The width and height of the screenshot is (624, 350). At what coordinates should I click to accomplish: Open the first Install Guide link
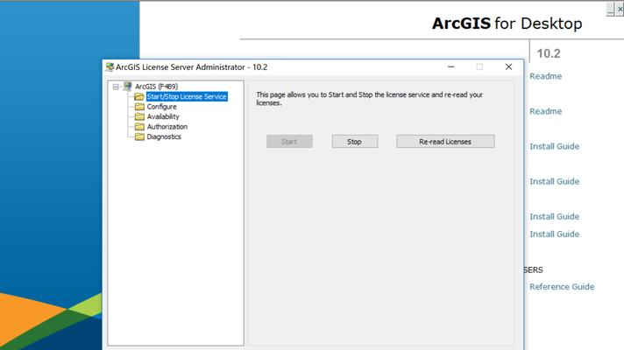[x=555, y=146]
